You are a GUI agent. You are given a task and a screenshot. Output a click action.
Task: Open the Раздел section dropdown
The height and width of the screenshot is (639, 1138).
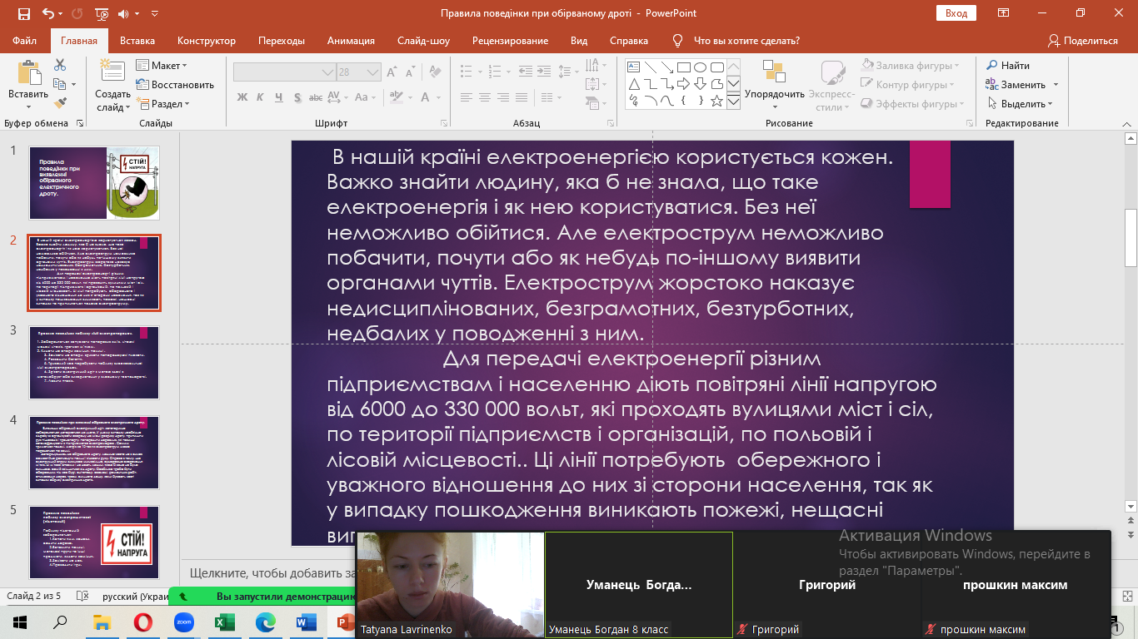coord(164,104)
